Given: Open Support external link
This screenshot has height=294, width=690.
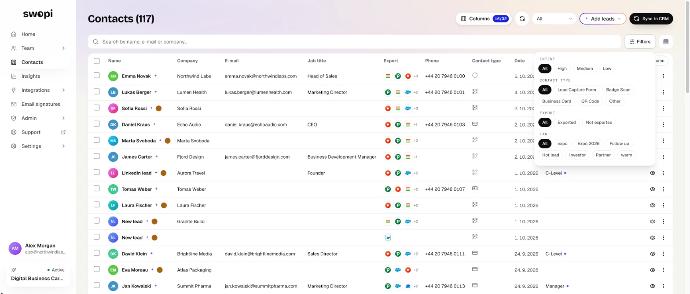Looking at the screenshot, I should [x=38, y=132].
